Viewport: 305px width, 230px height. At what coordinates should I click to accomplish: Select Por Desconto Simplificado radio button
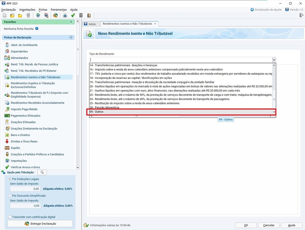[x=10, y=196]
